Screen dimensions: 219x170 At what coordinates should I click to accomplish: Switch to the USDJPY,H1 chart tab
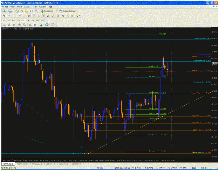point(50,164)
